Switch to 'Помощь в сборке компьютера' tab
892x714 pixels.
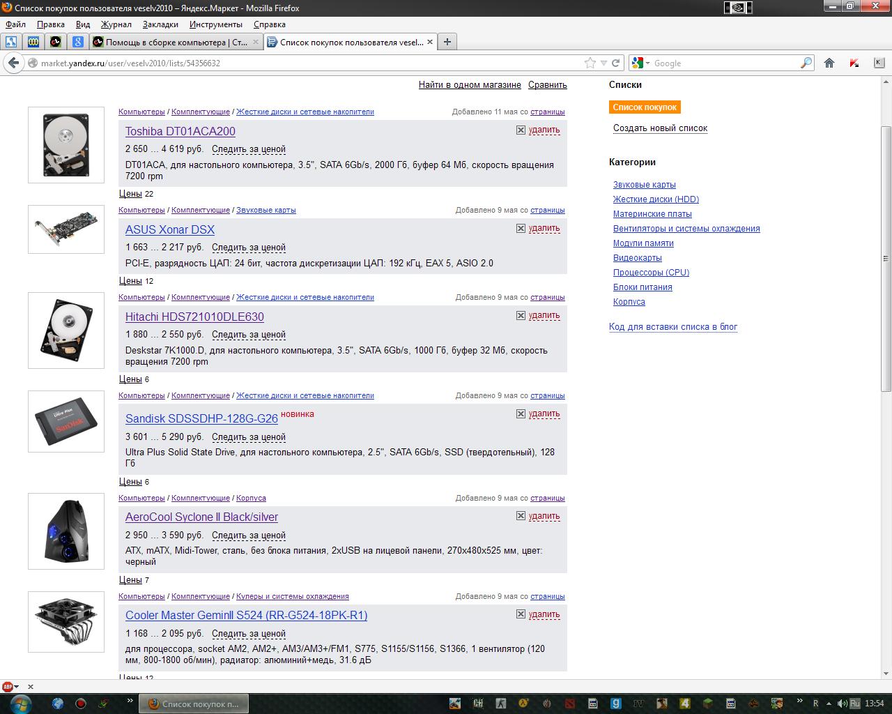176,42
